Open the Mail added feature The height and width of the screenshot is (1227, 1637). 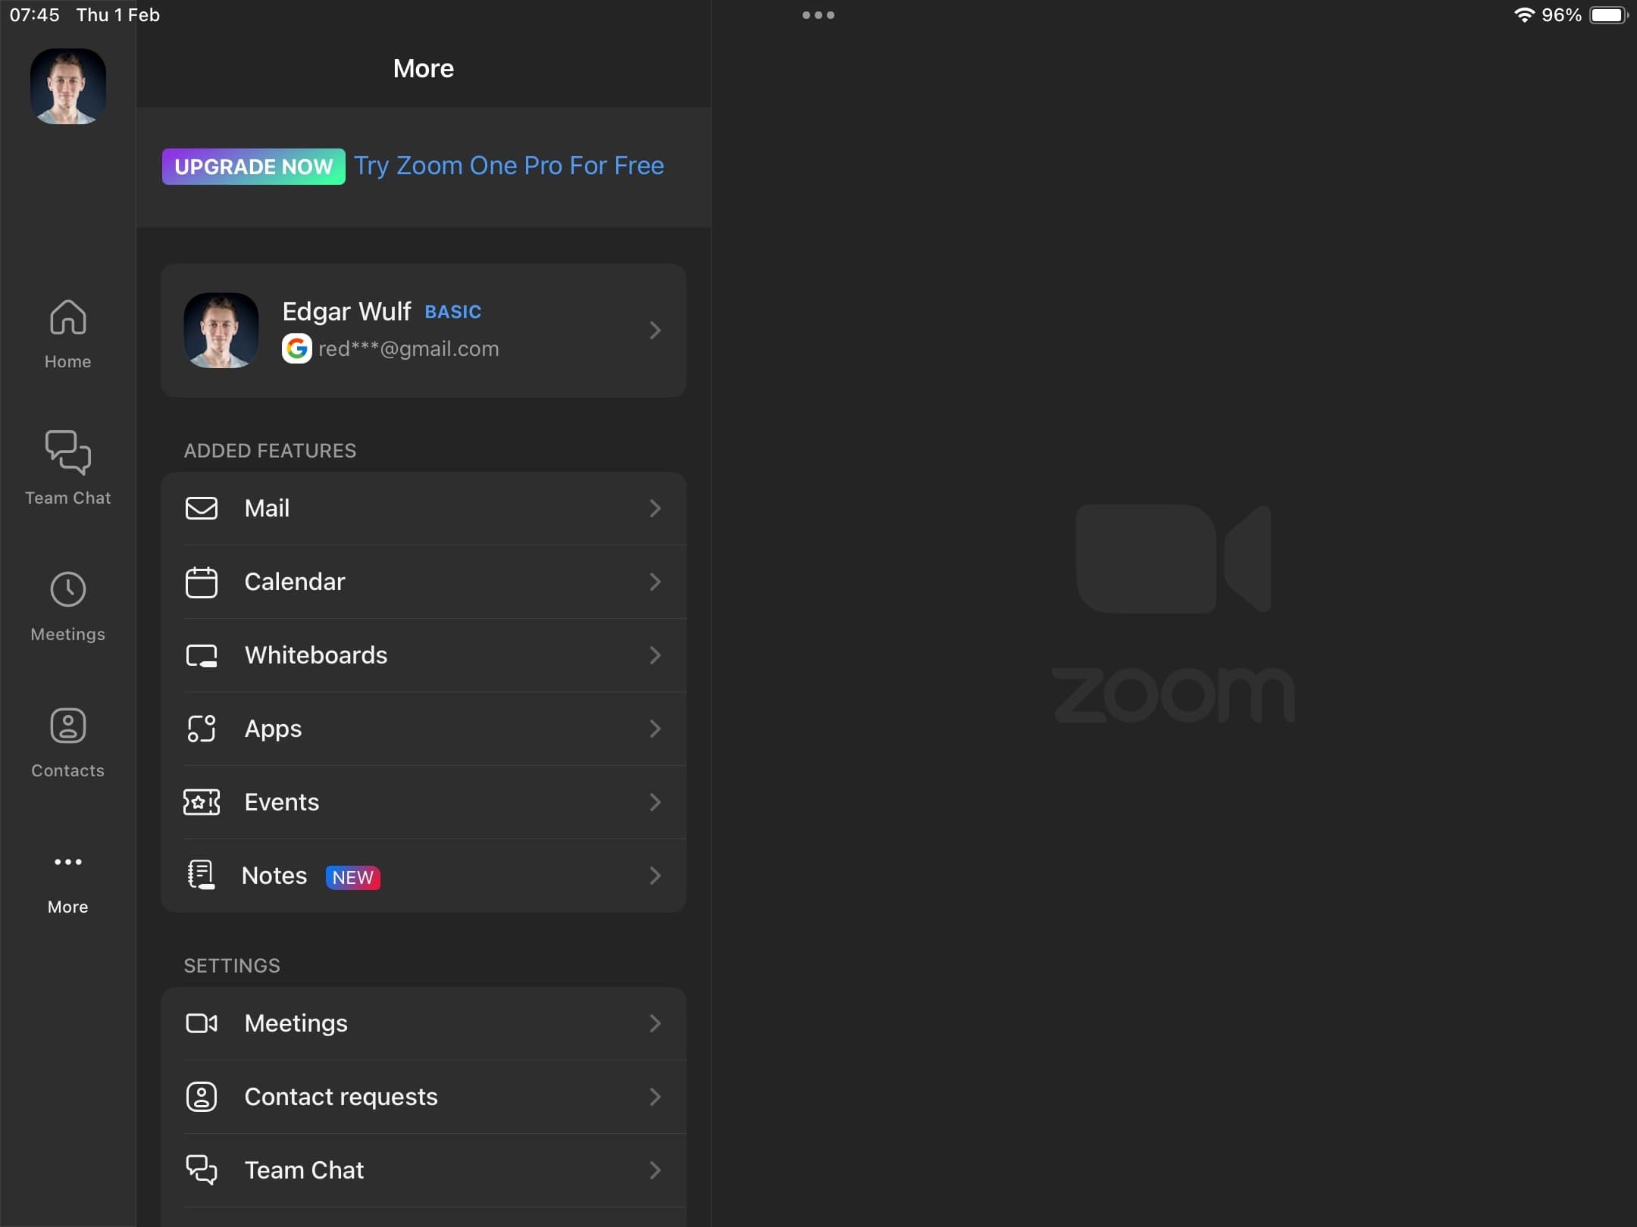(423, 507)
